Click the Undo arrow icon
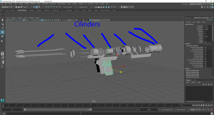This screenshot has width=214, height=115. click(24, 7)
